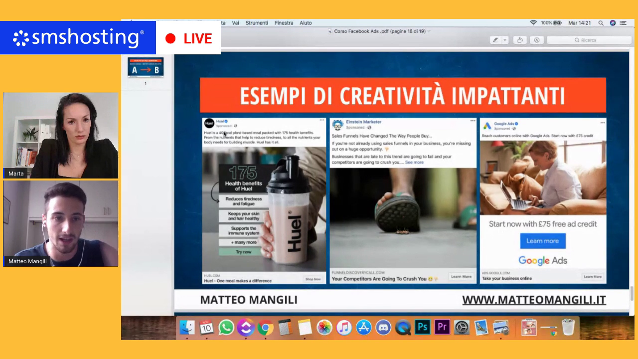This screenshot has width=638, height=359.
Task: Open the Aiuto menu
Action: pyautogui.click(x=306, y=23)
